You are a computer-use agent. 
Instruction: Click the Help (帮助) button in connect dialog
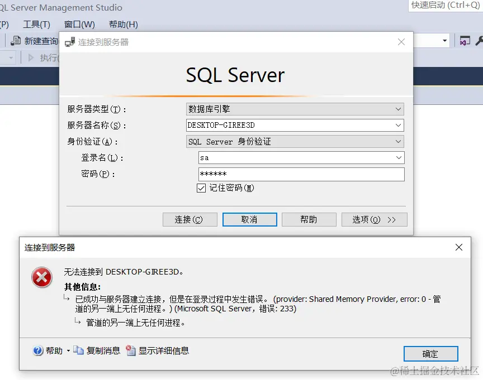tap(309, 219)
